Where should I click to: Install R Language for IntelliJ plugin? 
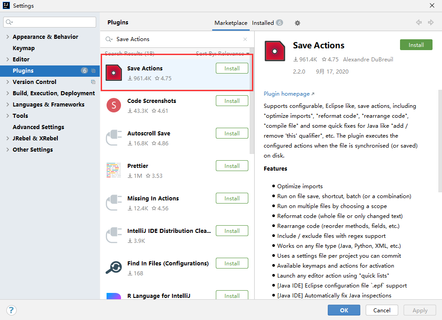pyautogui.click(x=232, y=295)
